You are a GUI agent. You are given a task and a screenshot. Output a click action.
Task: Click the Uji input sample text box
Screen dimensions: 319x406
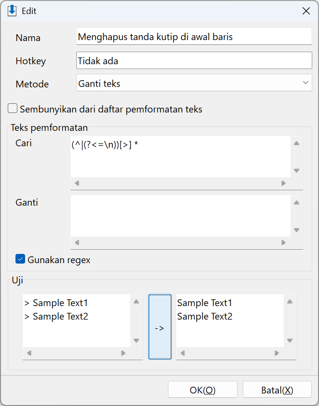click(76, 321)
